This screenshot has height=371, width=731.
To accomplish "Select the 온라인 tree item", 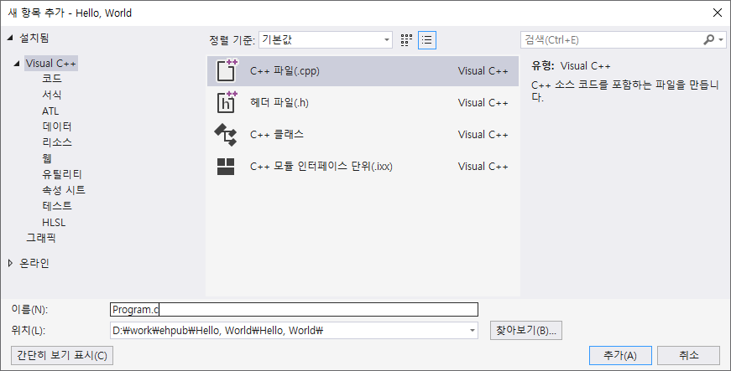I will point(34,263).
